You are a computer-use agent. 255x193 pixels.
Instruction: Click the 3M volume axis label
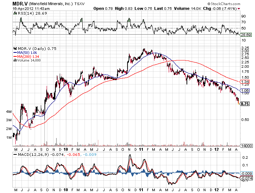(9, 120)
